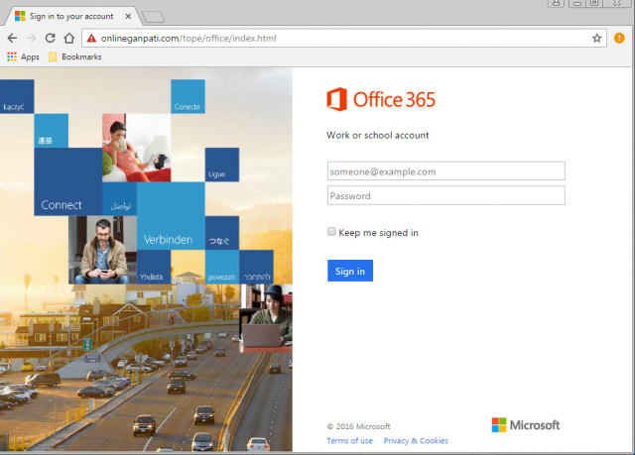Click the orange alert icon beside address bar
This screenshot has height=455, width=635.
[619, 38]
